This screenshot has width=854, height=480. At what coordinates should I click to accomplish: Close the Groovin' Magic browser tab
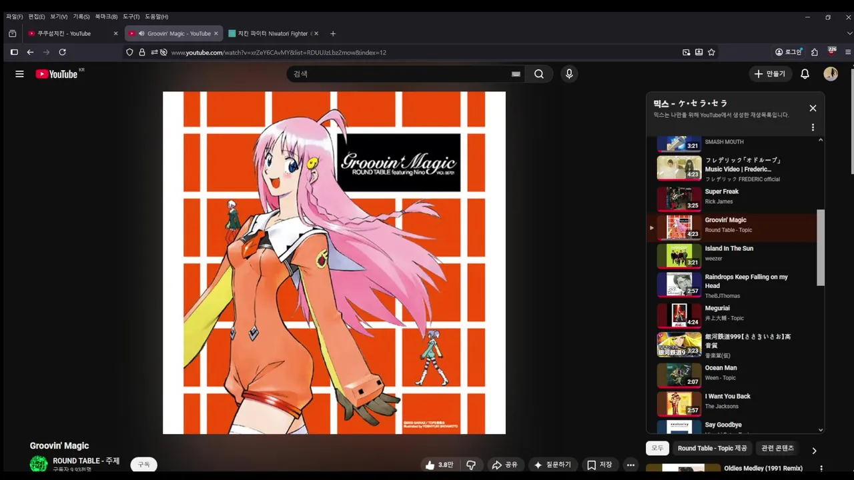[x=216, y=33]
